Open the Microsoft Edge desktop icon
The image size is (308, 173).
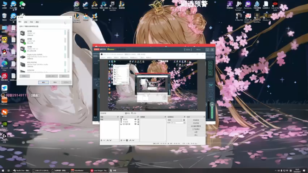coord(4,66)
